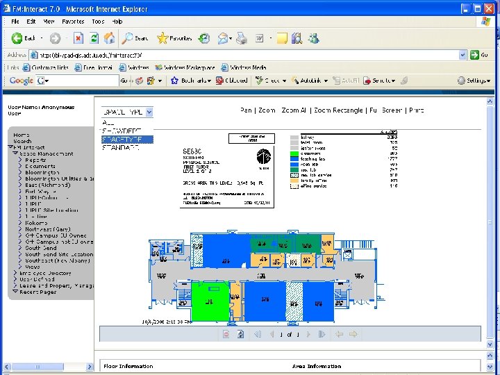This screenshot has height=375, width=500.
Task: Click the Zoom All link
Action: [x=294, y=110]
